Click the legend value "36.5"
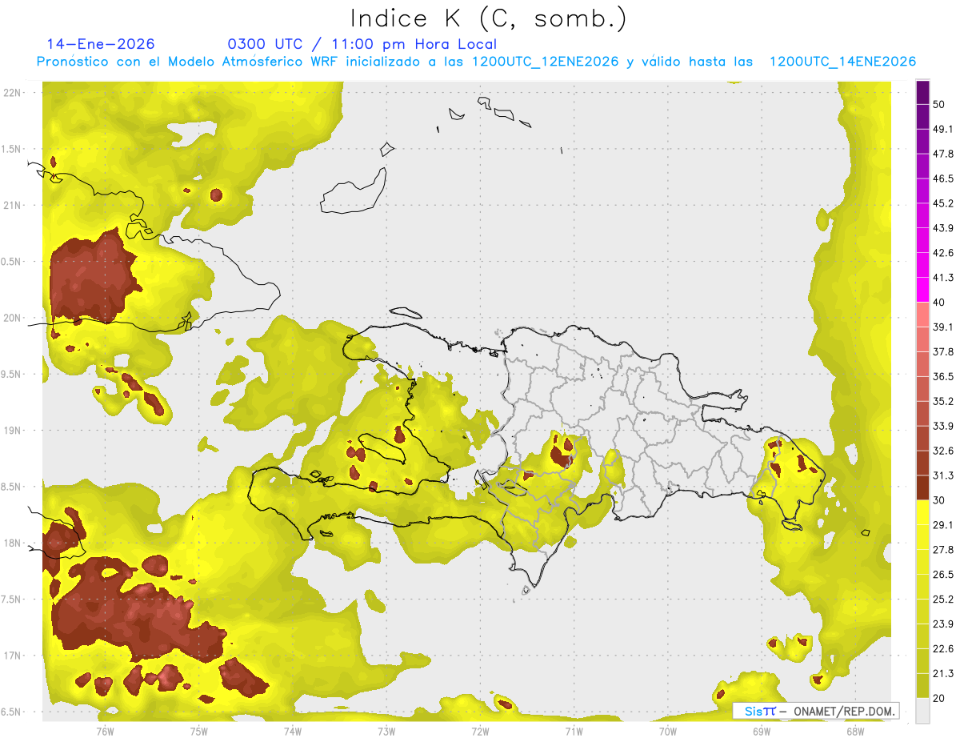Screen dimensions: 960x742 point(943,377)
